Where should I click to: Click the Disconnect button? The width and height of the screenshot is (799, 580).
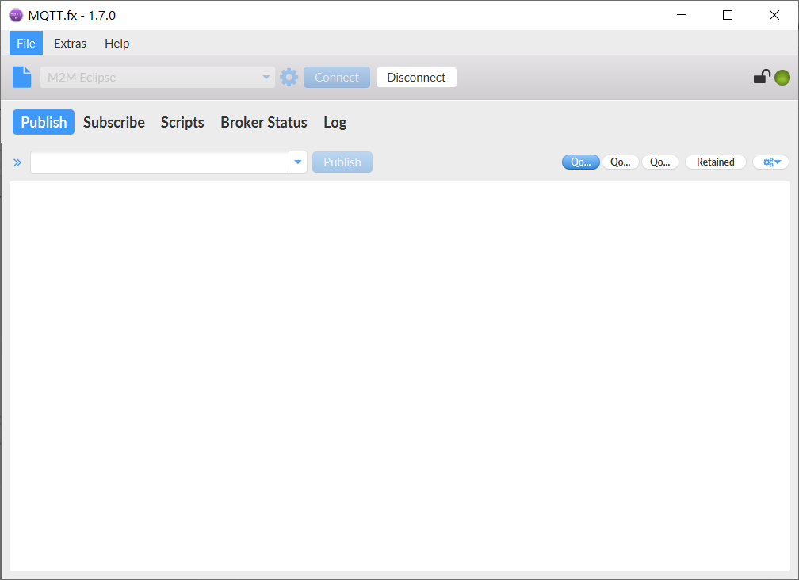(x=416, y=78)
